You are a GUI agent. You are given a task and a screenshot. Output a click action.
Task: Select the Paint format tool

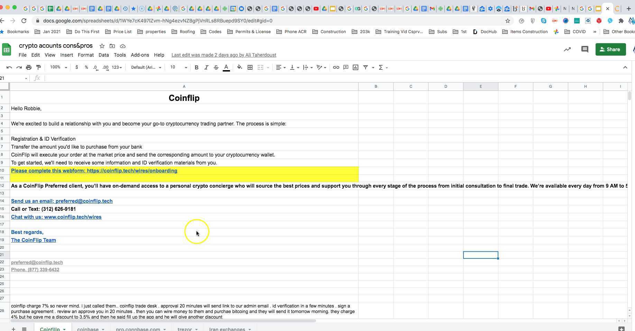pyautogui.click(x=38, y=67)
